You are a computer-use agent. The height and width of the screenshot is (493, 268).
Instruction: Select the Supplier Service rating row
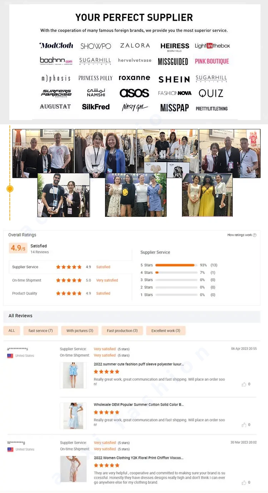pos(68,267)
